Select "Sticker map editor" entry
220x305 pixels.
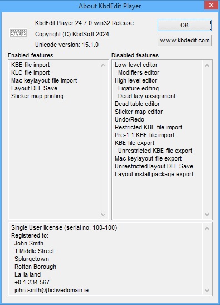pos(139,112)
